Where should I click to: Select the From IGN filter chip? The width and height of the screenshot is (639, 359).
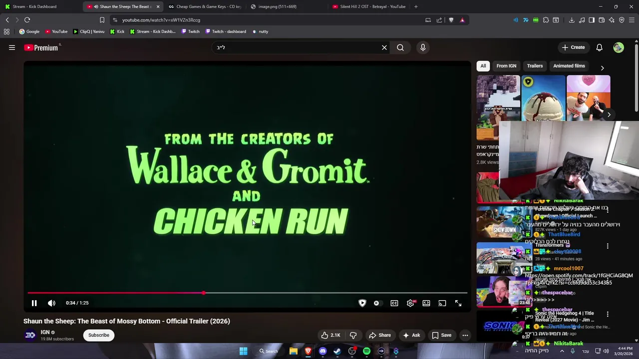point(506,66)
